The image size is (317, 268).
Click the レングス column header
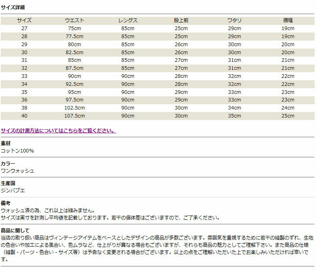(x=128, y=20)
